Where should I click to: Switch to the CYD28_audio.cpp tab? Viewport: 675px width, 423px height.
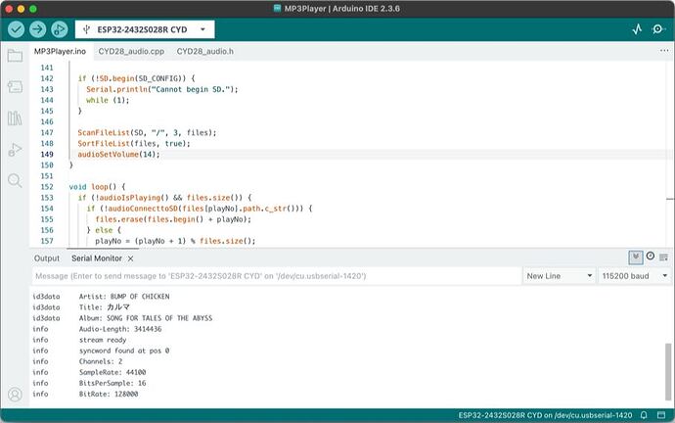click(131, 51)
